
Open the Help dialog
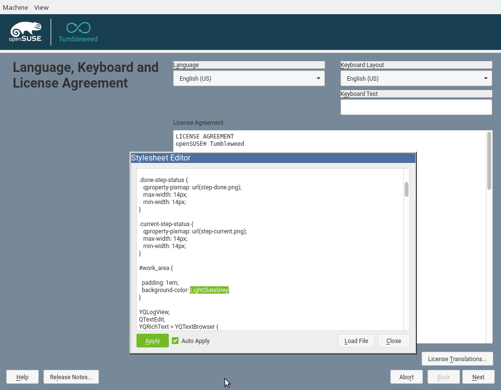point(22,377)
